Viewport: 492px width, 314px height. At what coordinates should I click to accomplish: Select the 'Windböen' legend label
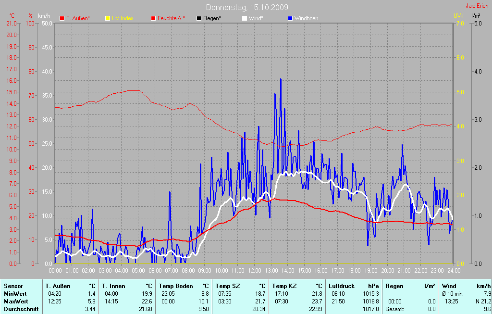[306, 18]
